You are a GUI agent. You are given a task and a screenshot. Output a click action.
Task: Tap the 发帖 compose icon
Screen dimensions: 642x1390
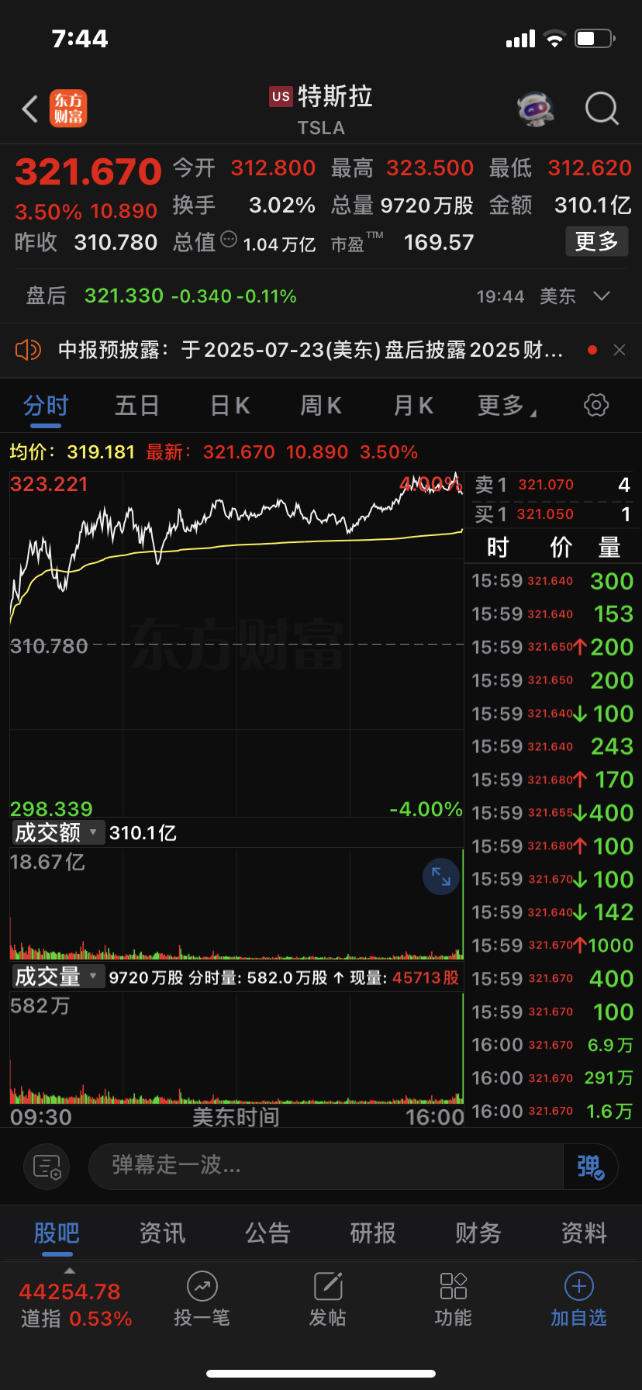click(x=328, y=1287)
